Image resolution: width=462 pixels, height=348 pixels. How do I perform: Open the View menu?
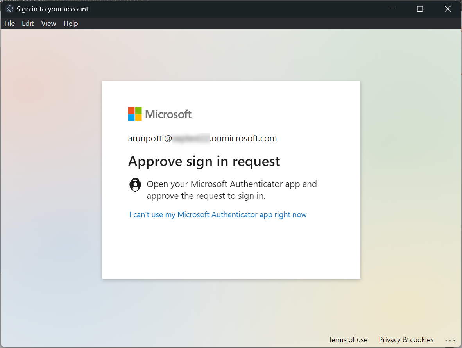click(48, 23)
